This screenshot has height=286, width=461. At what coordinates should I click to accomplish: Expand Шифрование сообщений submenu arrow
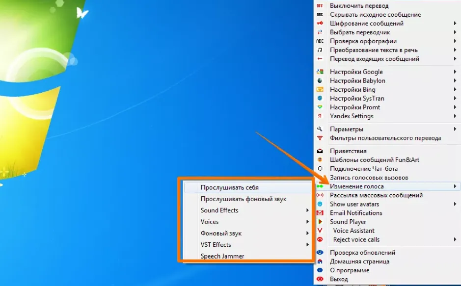(455, 23)
